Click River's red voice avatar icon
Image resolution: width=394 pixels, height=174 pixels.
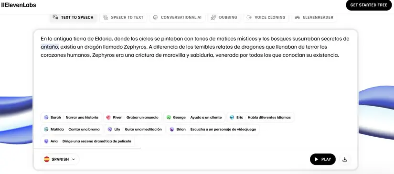pyautogui.click(x=108, y=118)
